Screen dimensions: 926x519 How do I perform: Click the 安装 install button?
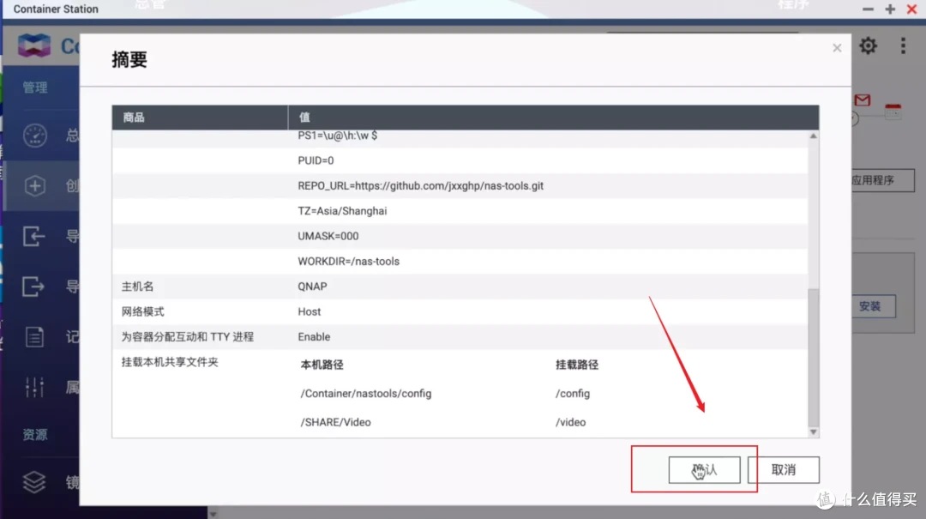873,306
